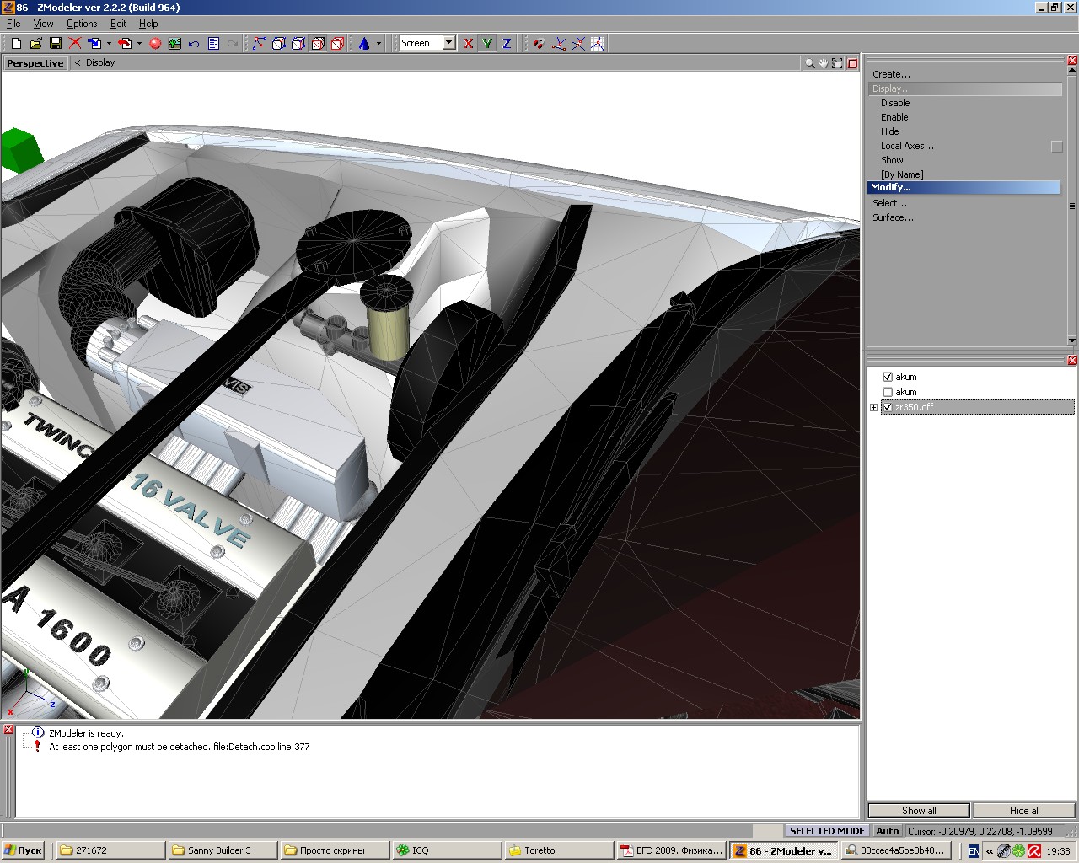Collapse the Display... command group
Screen dimensions: 1079x863
tap(965, 88)
